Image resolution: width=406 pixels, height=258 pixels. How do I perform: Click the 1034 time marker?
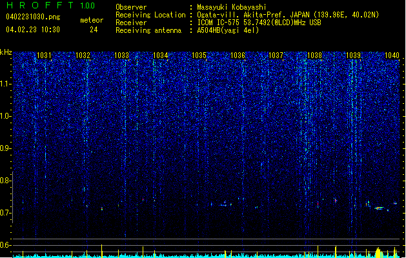point(161,55)
